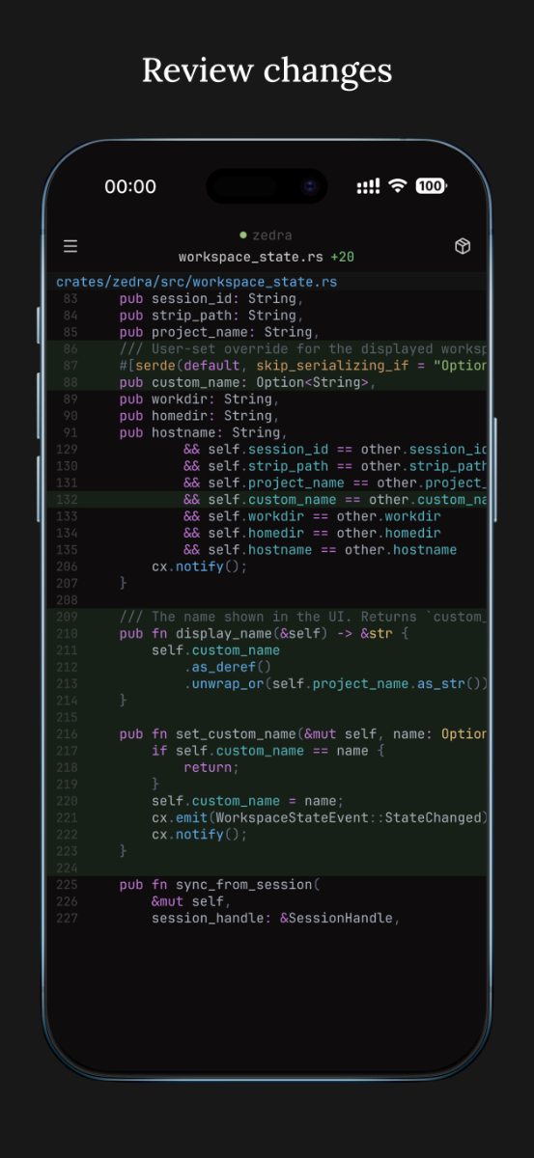
Task: Tap self.session_id comparison on line 129
Action: point(335,450)
